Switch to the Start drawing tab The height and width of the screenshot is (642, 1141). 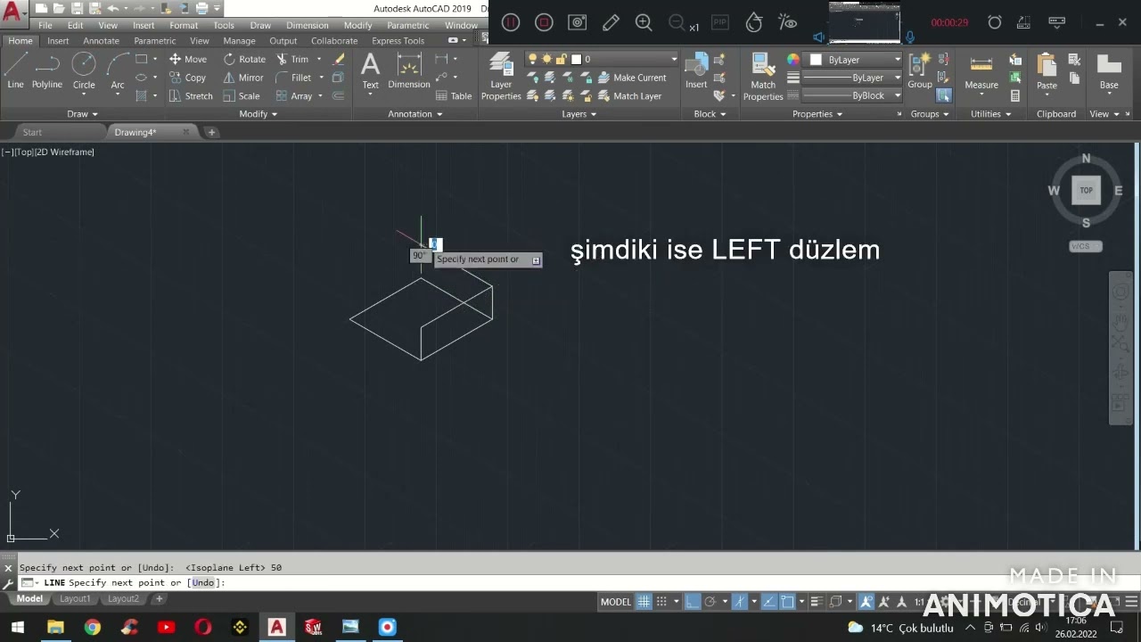click(32, 132)
